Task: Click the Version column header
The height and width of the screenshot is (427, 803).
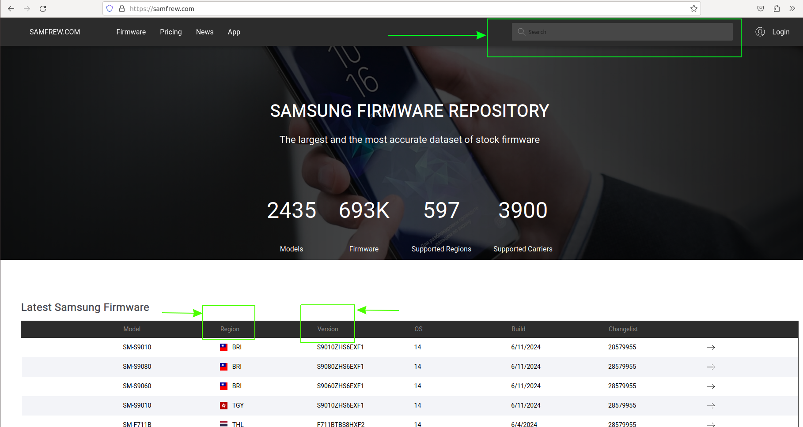Action: (328, 329)
